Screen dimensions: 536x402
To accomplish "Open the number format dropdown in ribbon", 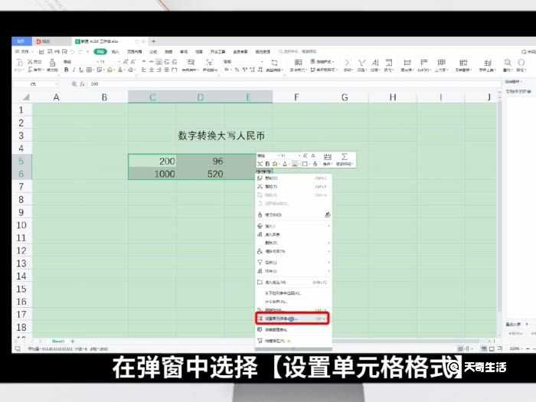I will coord(262,62).
